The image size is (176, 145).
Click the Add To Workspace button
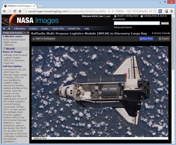click(44, 39)
